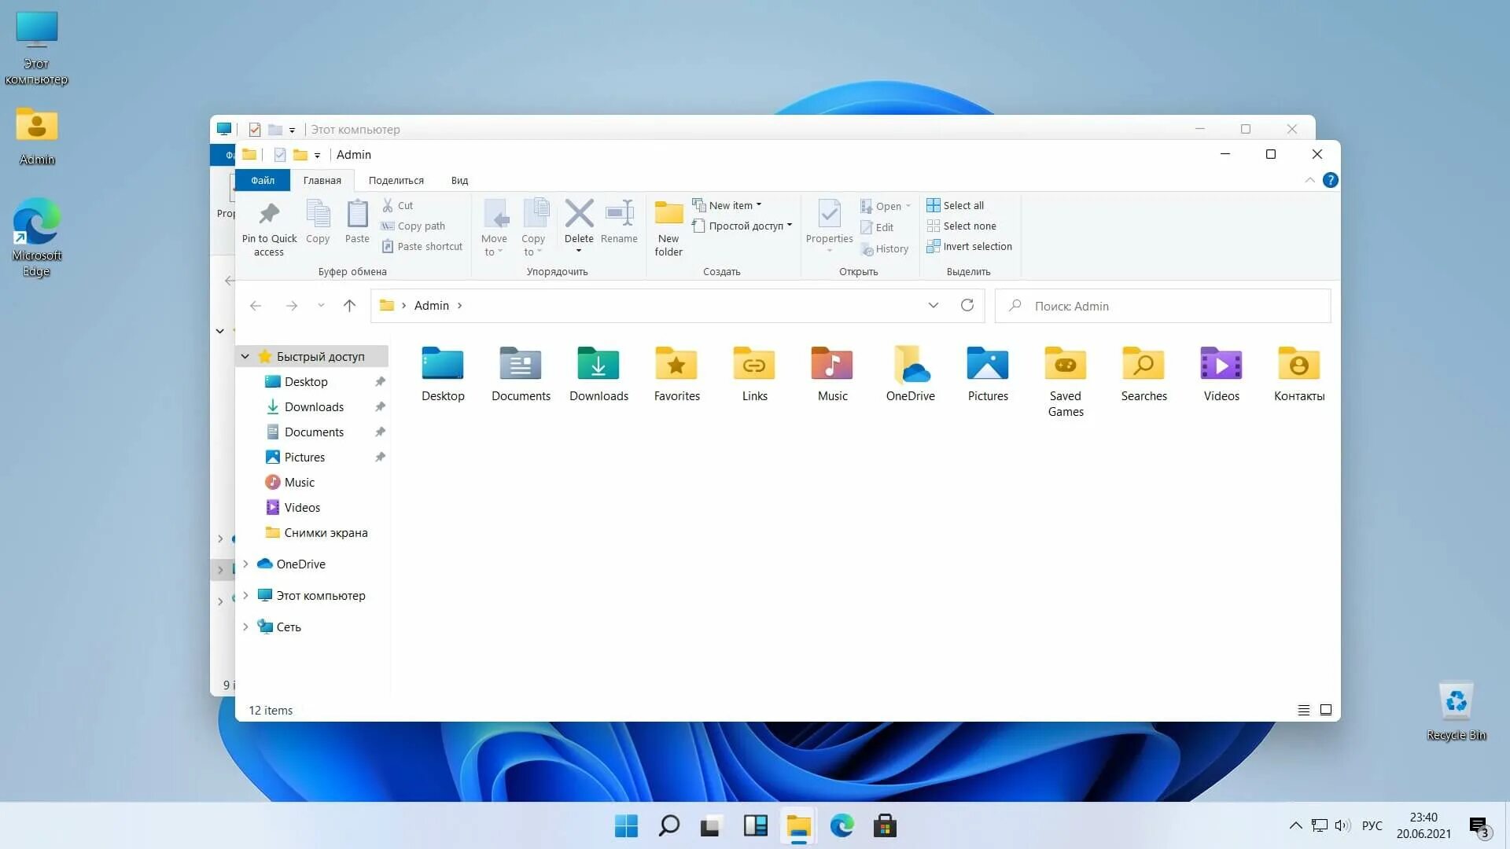The image size is (1510, 849).
Task: Switch to large icons view in status bar
Action: [x=1325, y=710]
